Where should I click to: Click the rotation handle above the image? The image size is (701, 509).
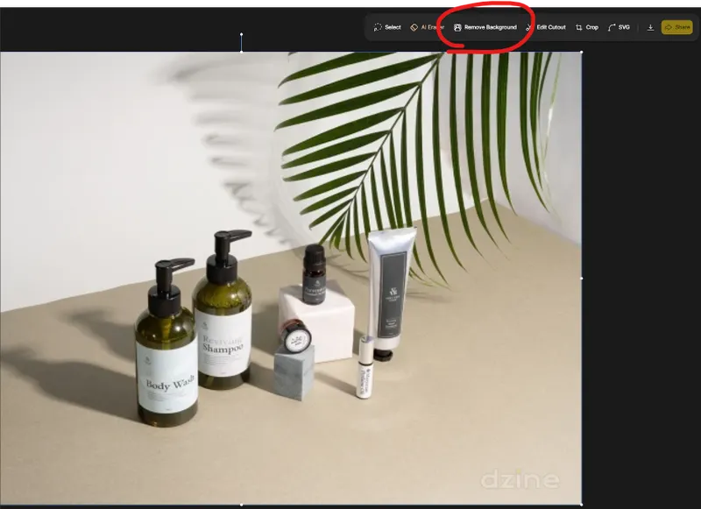click(x=242, y=34)
